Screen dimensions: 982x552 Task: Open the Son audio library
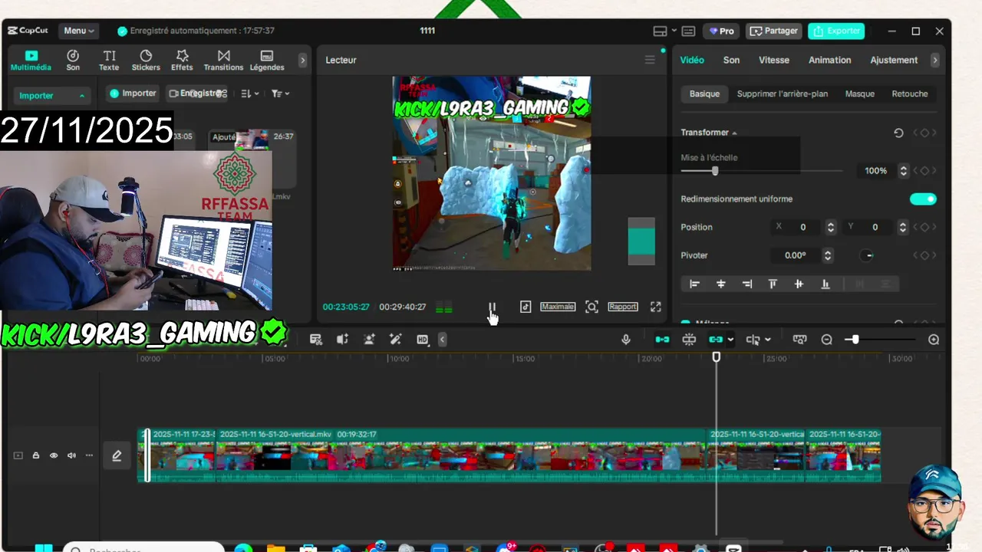[x=73, y=61]
